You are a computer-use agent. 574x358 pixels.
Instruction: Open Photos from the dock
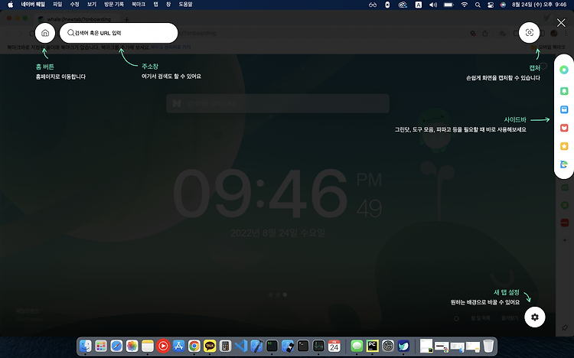point(132,346)
